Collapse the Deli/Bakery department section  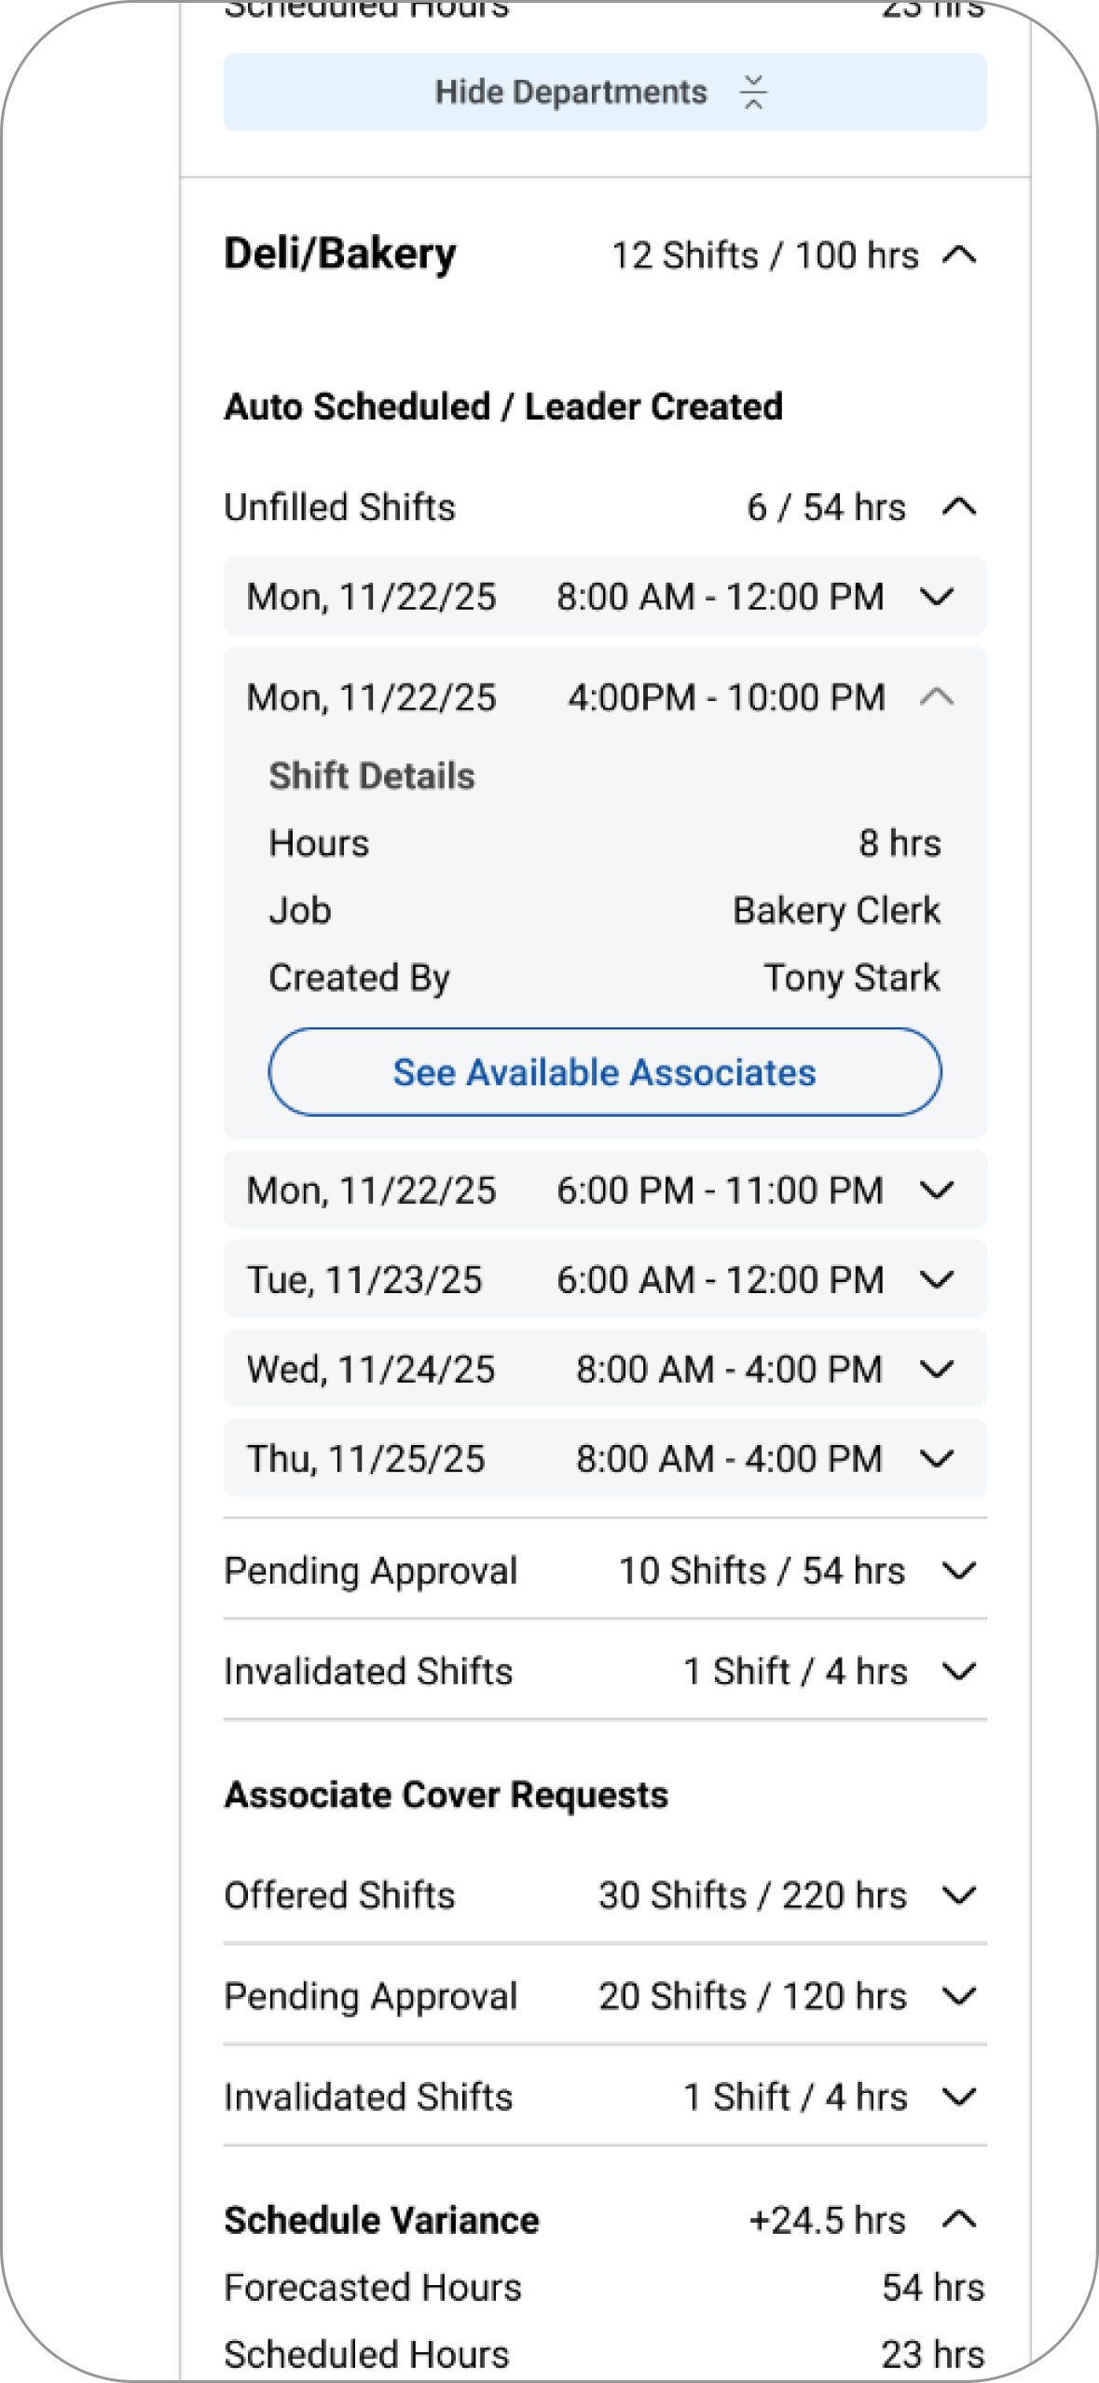(959, 255)
